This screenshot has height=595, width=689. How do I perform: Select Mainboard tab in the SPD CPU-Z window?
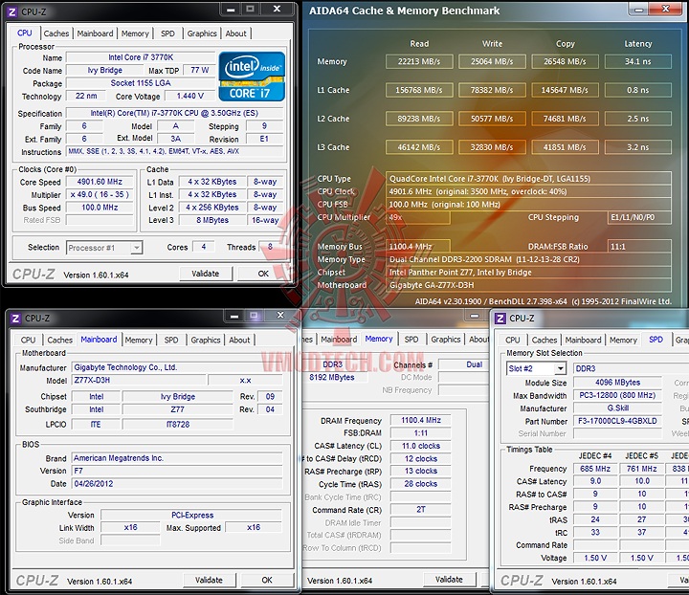[x=583, y=340]
